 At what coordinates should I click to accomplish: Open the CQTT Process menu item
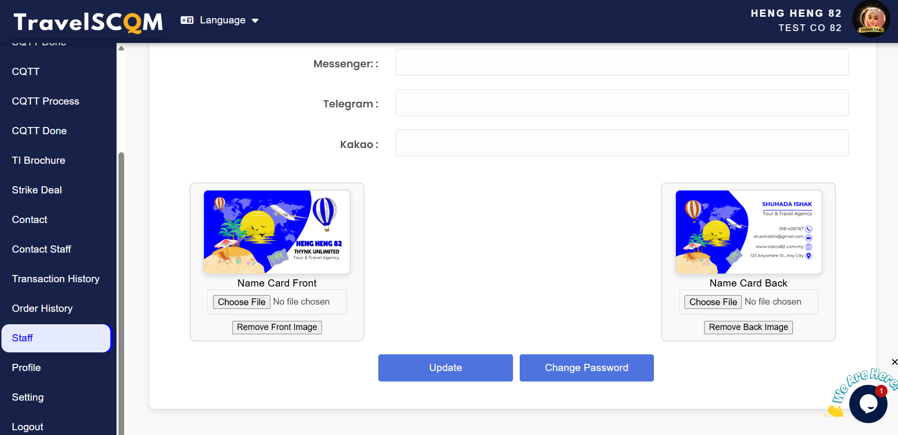pyautogui.click(x=45, y=101)
